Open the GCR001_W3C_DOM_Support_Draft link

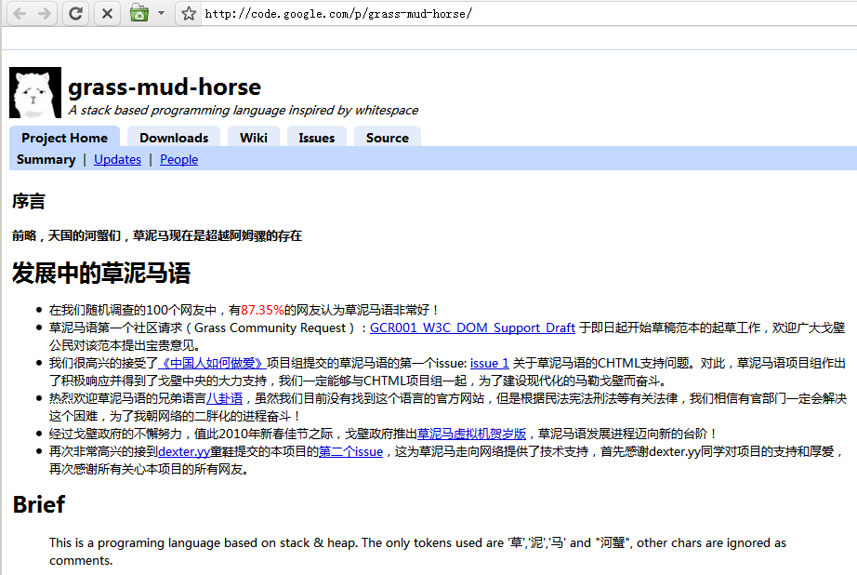point(472,328)
